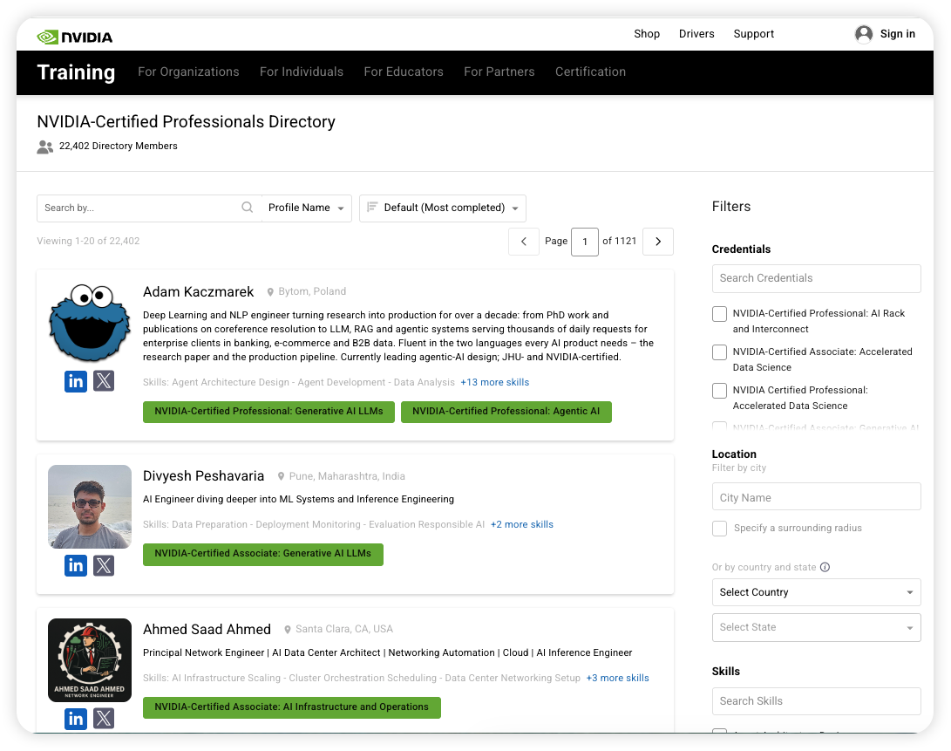Check Professional: Accelerated Data Science credential
Image resolution: width=951 pixels, height=751 pixels.
coord(719,391)
